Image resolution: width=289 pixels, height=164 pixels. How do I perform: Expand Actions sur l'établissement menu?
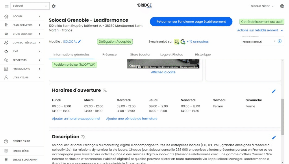click(x=260, y=30)
